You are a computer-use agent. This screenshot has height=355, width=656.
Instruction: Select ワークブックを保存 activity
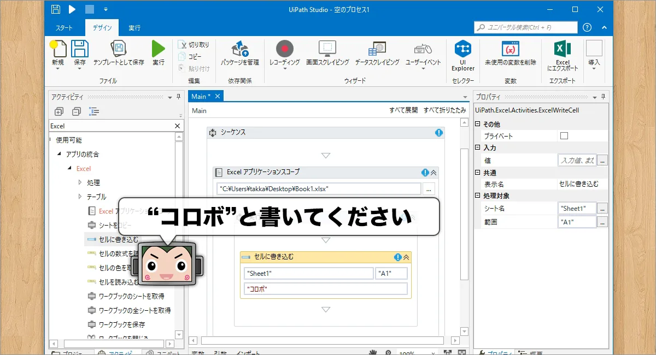point(116,324)
